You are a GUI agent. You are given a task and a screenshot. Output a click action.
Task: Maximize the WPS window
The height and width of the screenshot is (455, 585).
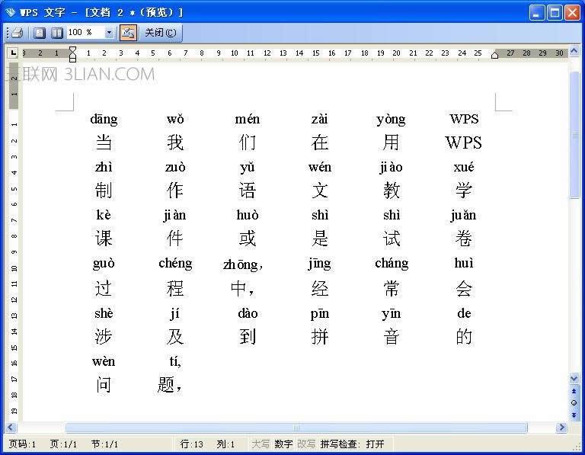click(x=555, y=13)
